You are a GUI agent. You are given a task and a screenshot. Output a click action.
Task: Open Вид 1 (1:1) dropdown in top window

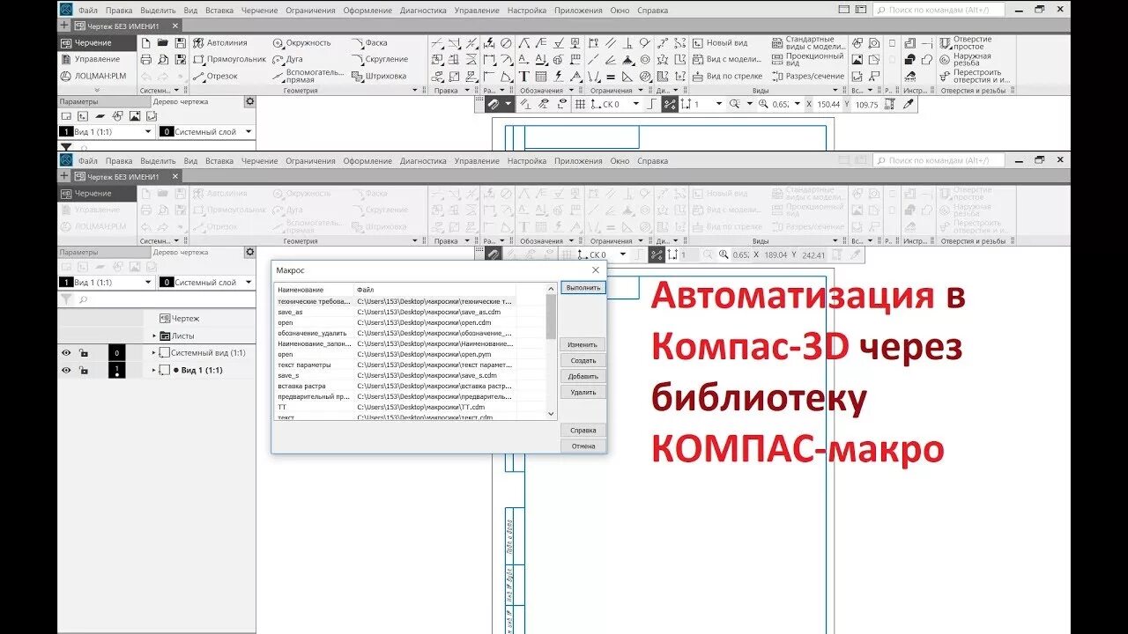pyautogui.click(x=148, y=131)
